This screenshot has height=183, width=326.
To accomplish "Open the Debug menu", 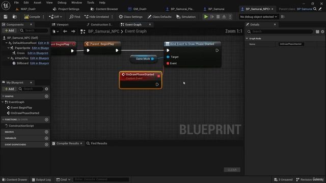I will click(x=62, y=3).
